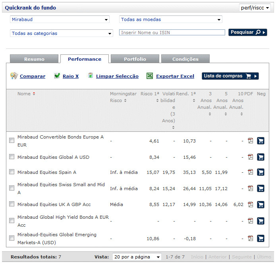Focus the Inserir Nome ou ISIN field
Viewport: 276px width, 264px height.
tap(172, 33)
